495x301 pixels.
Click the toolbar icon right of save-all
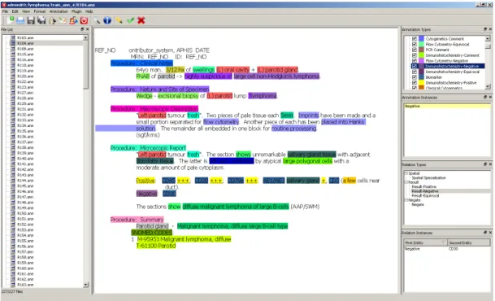point(52,20)
